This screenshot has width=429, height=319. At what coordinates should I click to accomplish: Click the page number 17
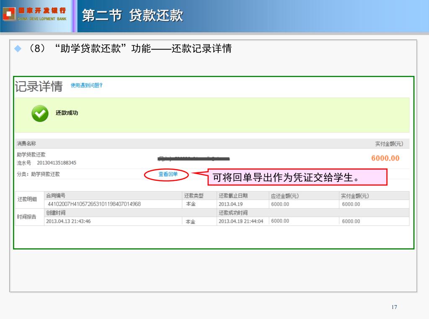[x=394, y=307]
